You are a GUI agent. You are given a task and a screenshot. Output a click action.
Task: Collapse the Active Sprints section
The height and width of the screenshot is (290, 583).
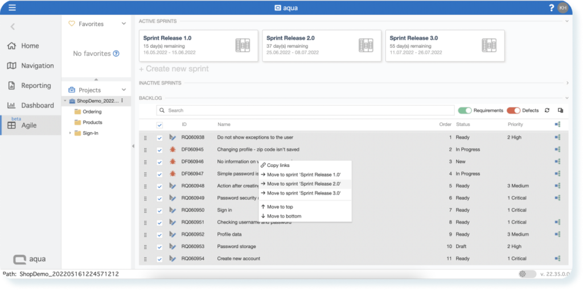click(x=567, y=21)
